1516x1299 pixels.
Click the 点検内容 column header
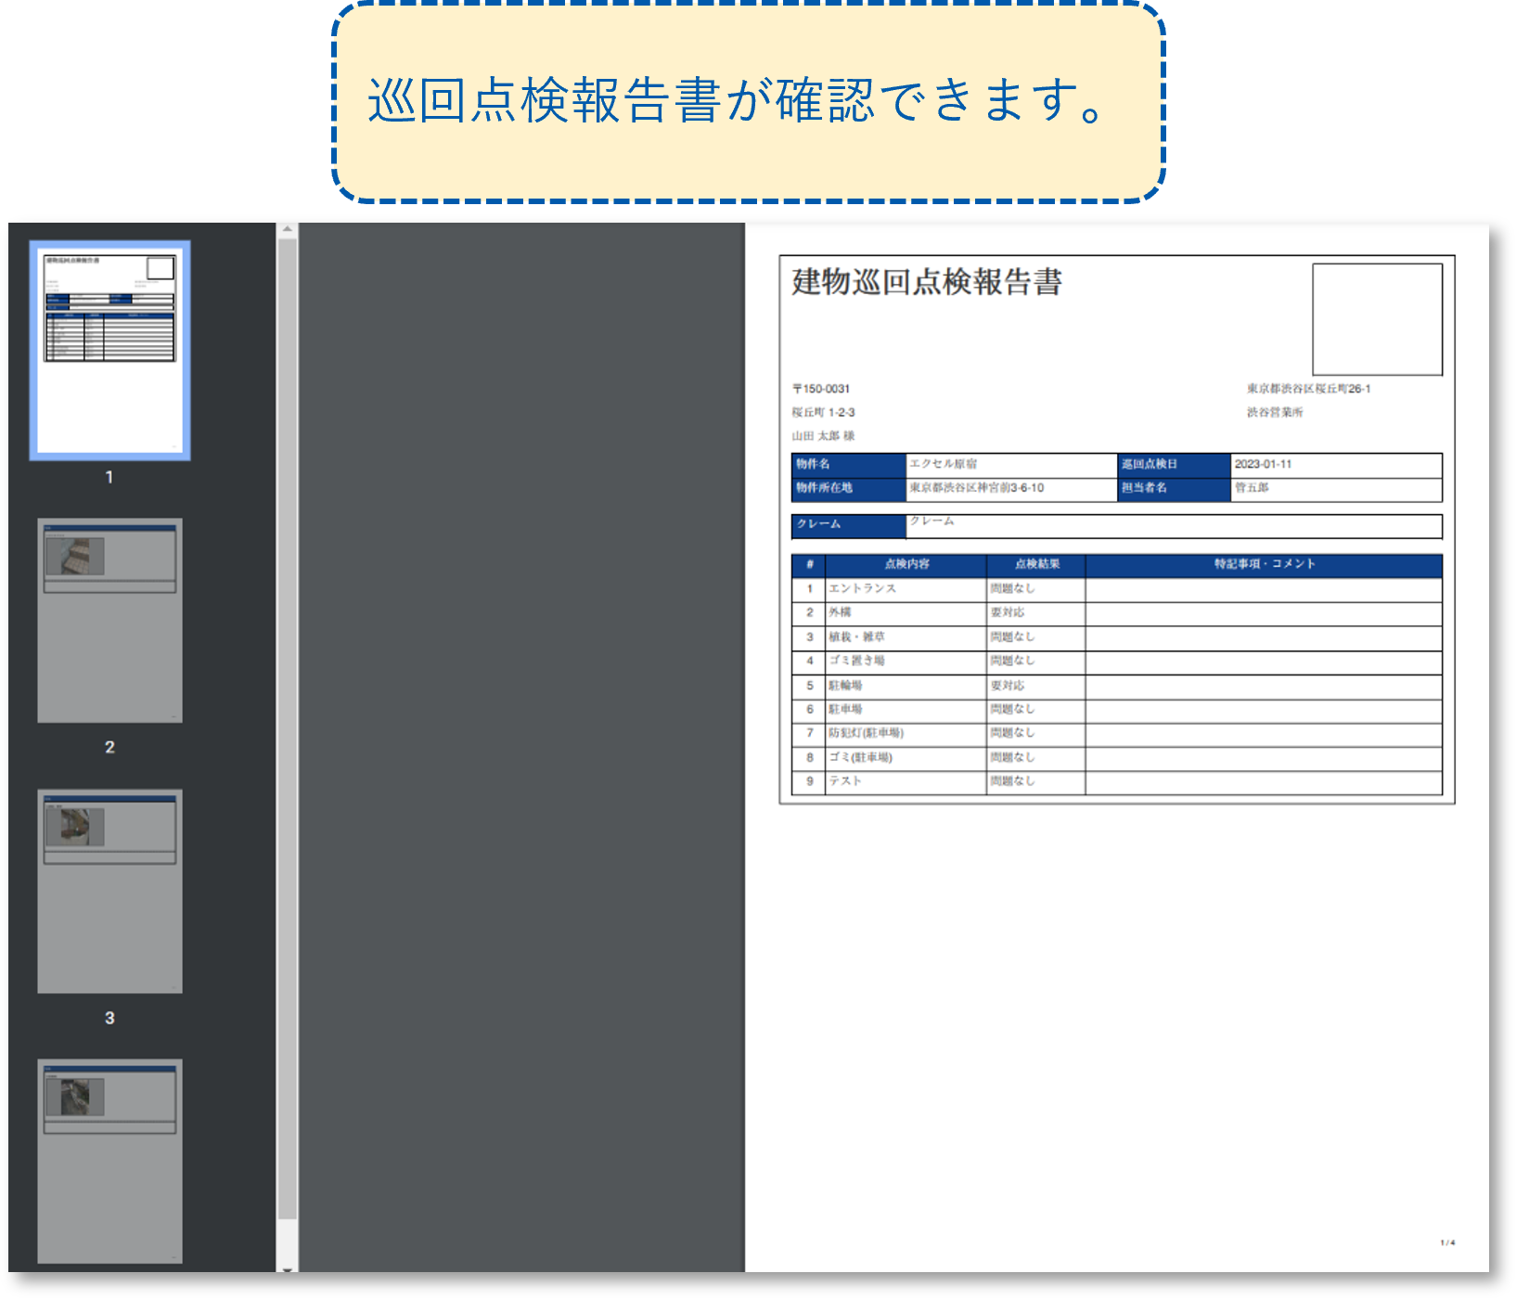pyautogui.click(x=906, y=564)
